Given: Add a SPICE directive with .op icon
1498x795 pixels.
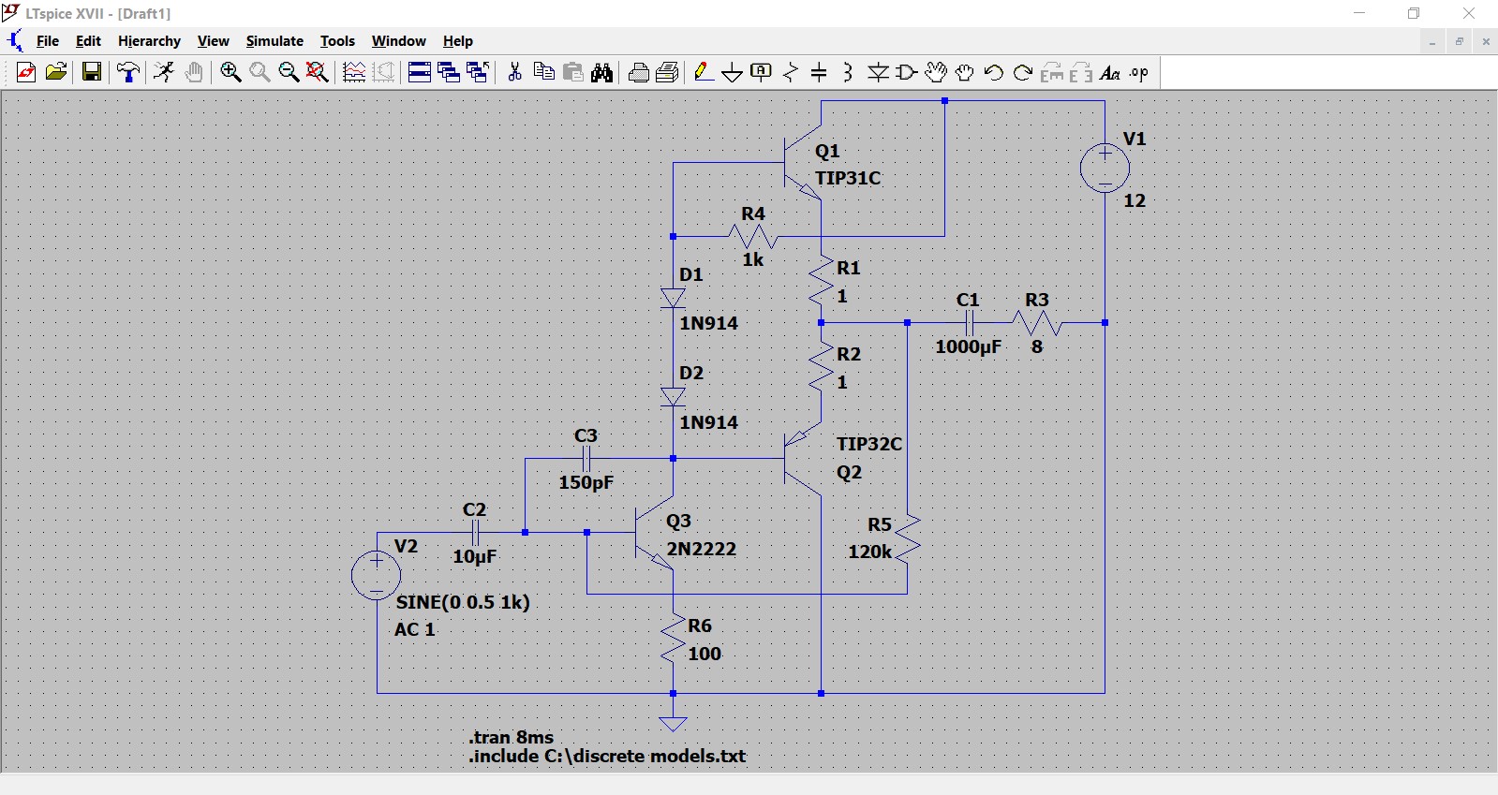Looking at the screenshot, I should [x=1139, y=73].
